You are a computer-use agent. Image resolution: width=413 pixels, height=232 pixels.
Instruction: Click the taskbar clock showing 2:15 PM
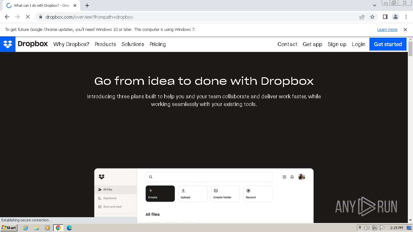pos(396,228)
